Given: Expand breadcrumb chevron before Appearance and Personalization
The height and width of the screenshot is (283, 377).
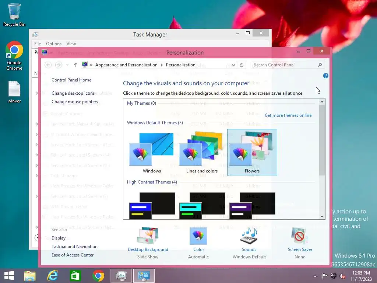Looking at the screenshot, I should (x=91, y=65).
